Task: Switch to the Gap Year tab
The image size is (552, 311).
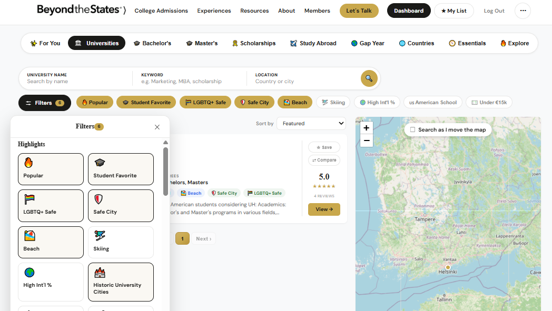Action: point(368,43)
